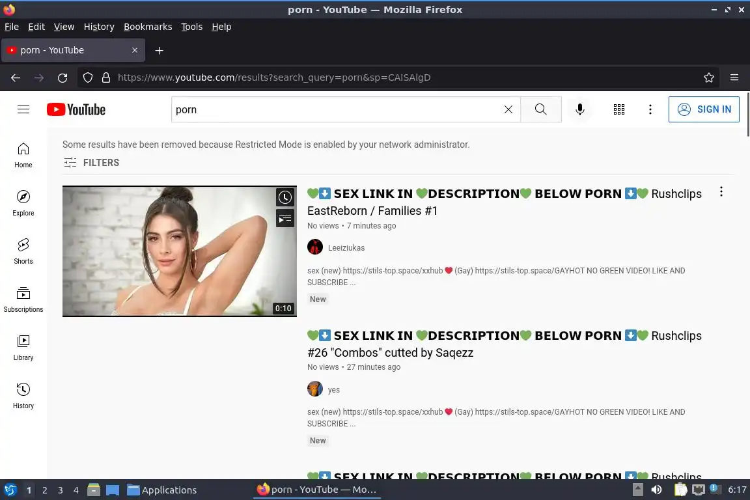750x500 pixels.
Task: Click the tracking protection shield icon
Action: [x=88, y=77]
